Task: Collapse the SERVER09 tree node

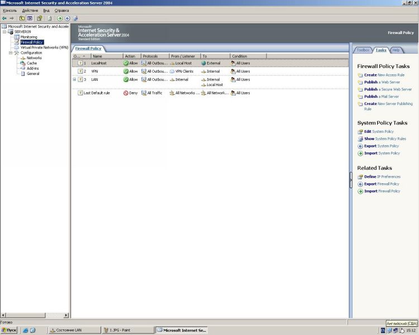Action: pos(4,32)
